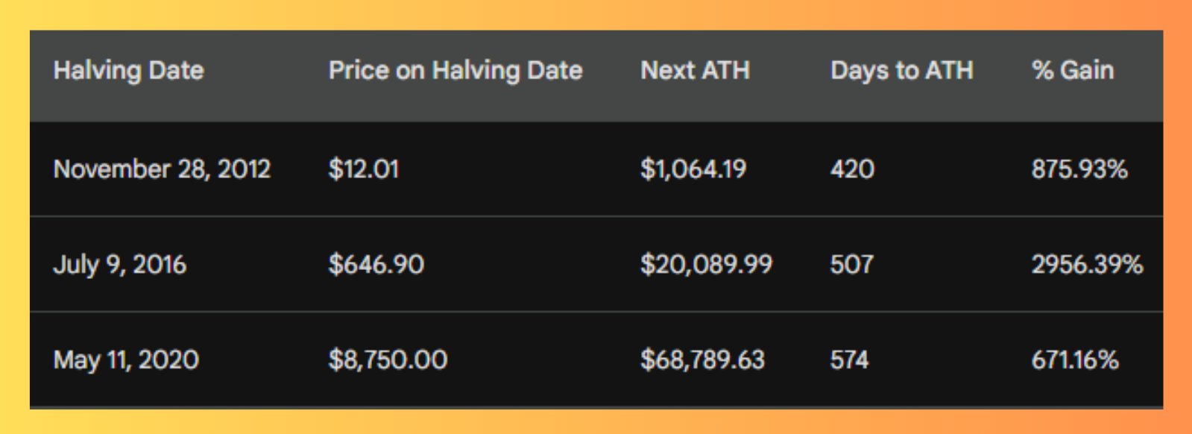Click the $646.90 price cell
Image resolution: width=1192 pixels, height=434 pixels.
(376, 265)
